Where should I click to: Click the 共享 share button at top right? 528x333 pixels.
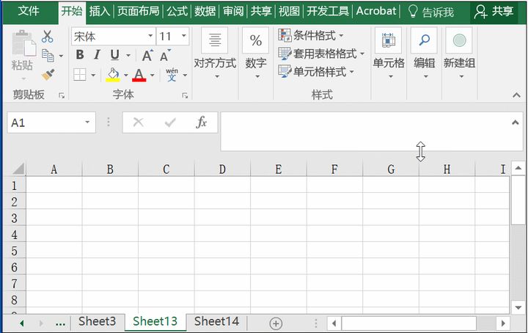tap(495, 11)
